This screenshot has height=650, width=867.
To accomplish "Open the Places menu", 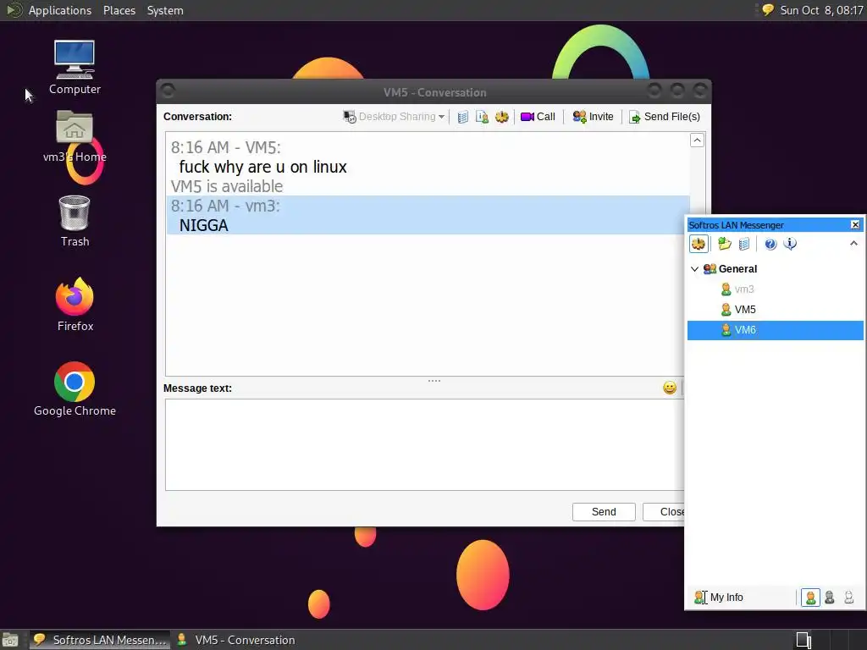I will (119, 10).
